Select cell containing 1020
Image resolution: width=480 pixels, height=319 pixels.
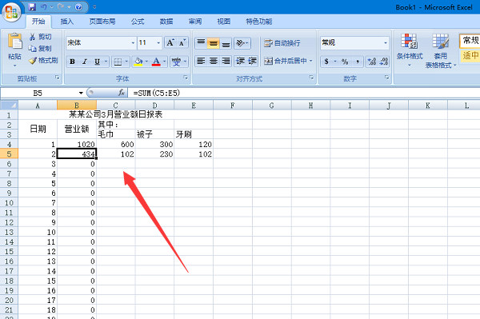tap(77, 144)
